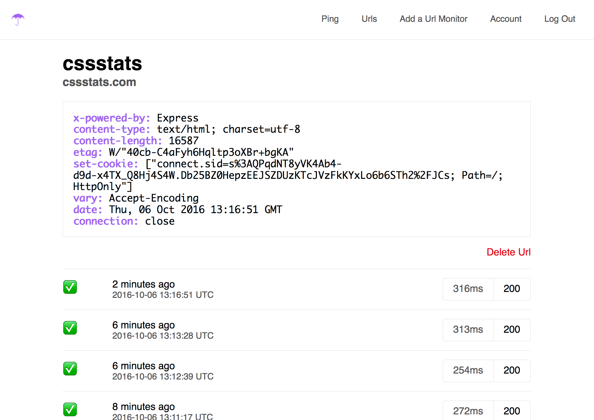This screenshot has width=594, height=420.
Task: Click the 272ms response time cell
Action: tap(468, 411)
